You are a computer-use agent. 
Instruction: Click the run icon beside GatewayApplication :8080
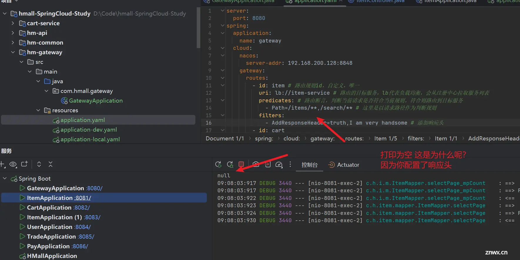22,188
